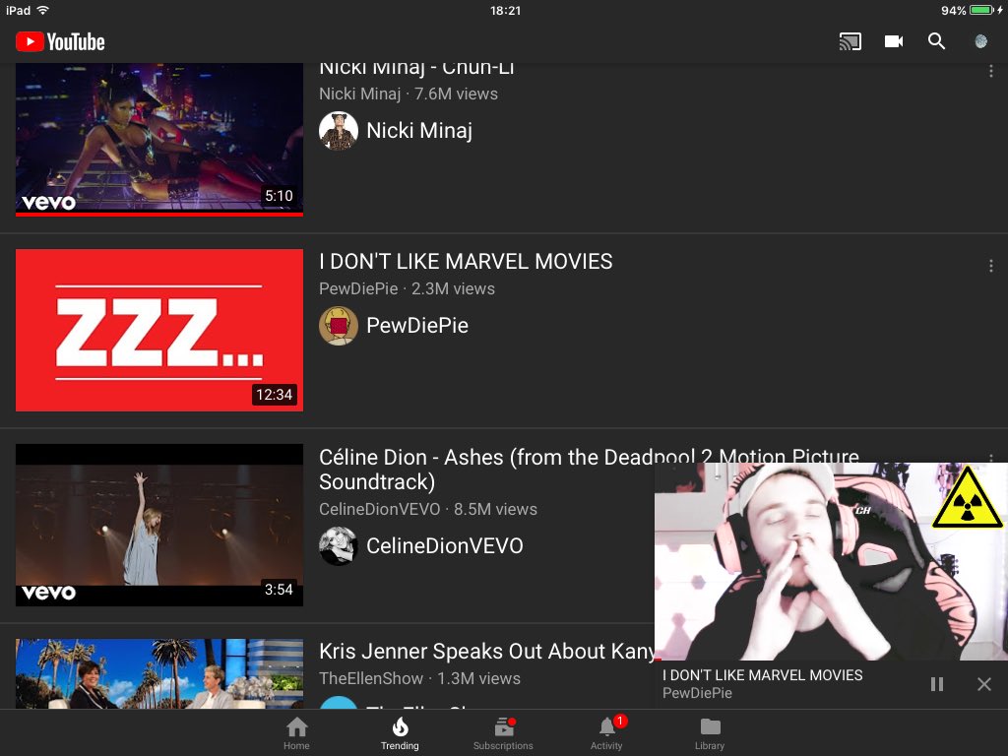Screen dimensions: 1008x756
Task: Open the PewDiePie channel name link
Action: click(417, 325)
